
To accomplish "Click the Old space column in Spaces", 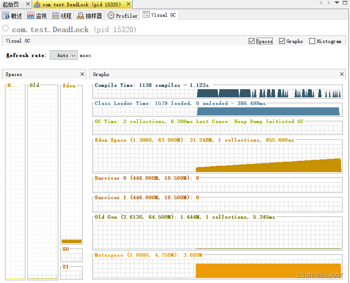I will (x=43, y=184).
